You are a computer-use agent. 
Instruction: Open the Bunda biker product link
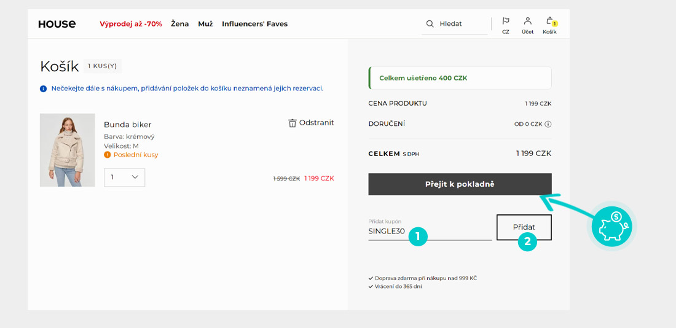[x=127, y=125]
